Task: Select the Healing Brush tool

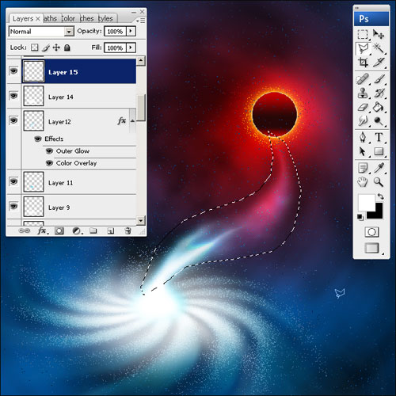Action: click(x=363, y=78)
